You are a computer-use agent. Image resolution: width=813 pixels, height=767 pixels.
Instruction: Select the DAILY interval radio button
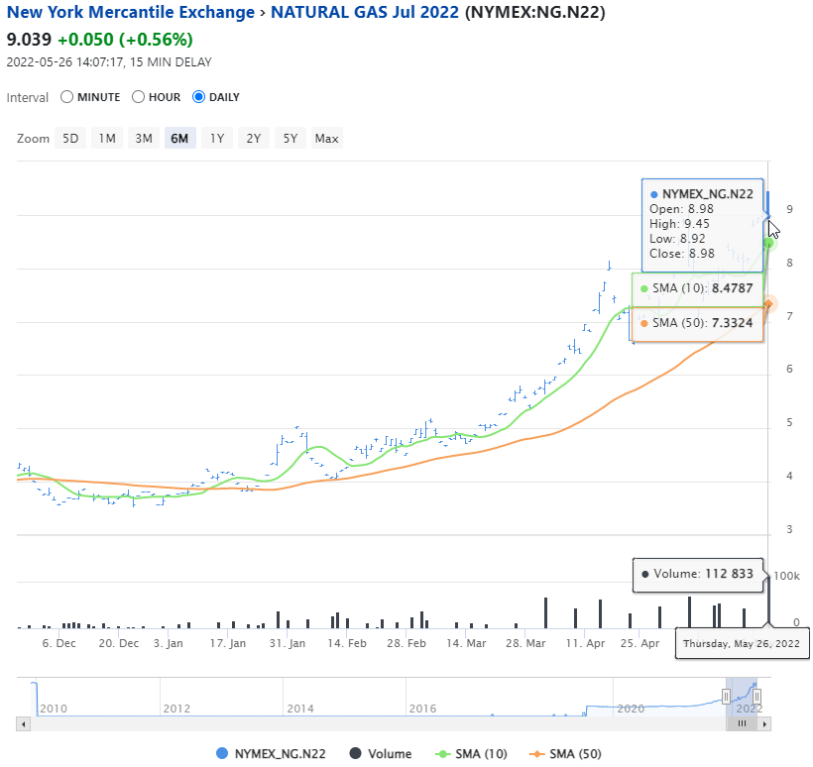(198, 97)
